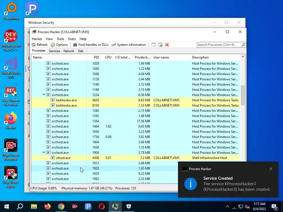The image size is (283, 212).
Task: Select taskhostw.exe with PID 4628
Action: point(136,100)
